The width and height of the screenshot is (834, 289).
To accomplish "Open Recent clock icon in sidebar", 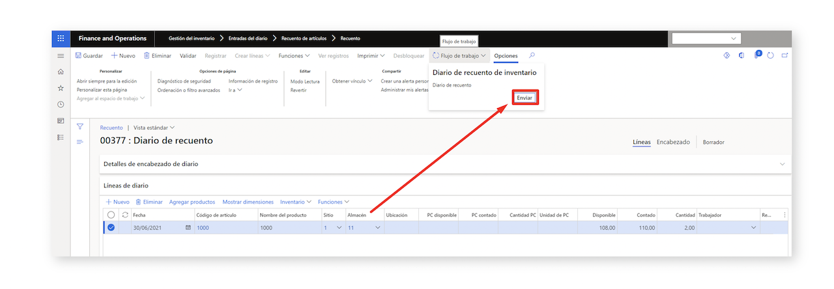I will coord(61,104).
